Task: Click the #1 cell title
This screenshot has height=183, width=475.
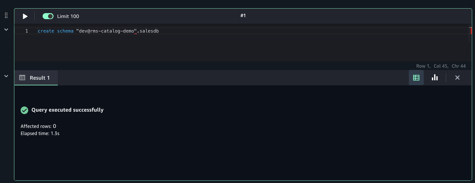Action: point(243,15)
